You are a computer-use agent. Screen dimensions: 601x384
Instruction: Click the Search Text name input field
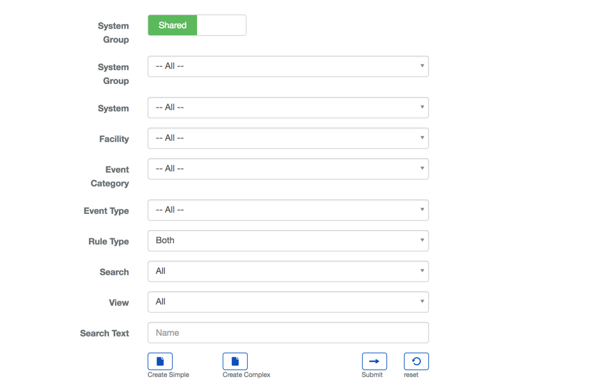click(x=288, y=333)
